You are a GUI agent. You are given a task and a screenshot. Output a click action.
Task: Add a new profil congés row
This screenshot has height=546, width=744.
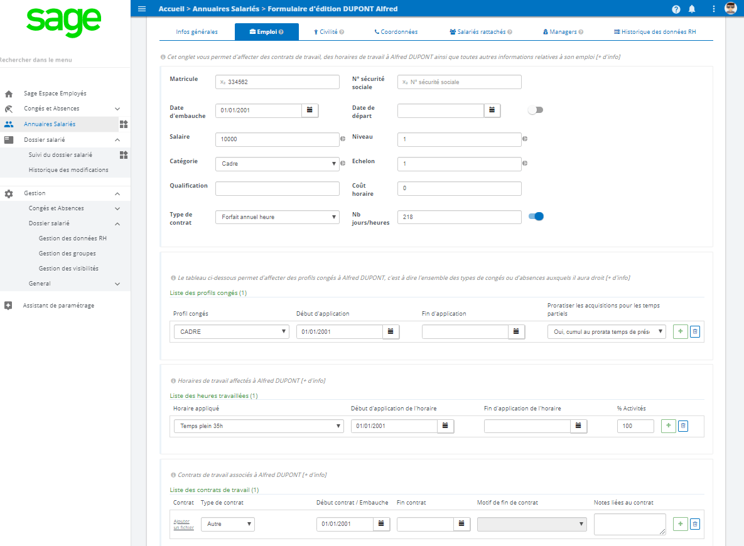pos(681,331)
